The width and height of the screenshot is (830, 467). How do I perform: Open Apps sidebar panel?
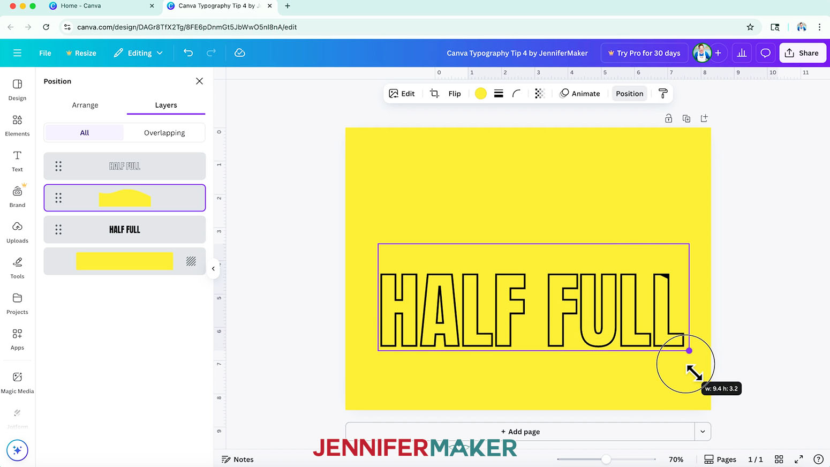click(17, 340)
